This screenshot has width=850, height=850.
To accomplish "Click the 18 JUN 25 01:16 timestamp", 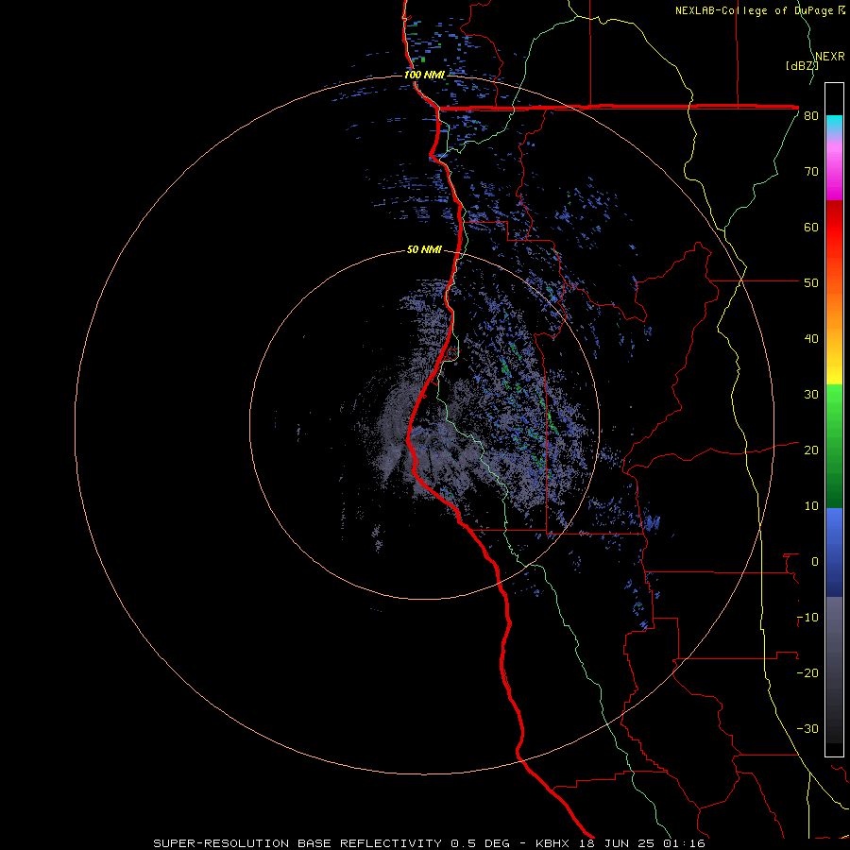I will point(642,843).
